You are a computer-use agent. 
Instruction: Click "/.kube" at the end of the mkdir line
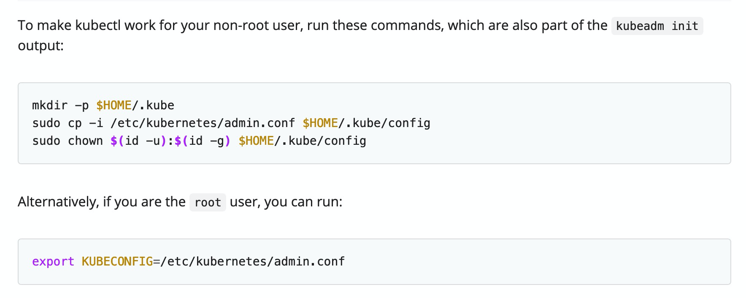(153, 105)
